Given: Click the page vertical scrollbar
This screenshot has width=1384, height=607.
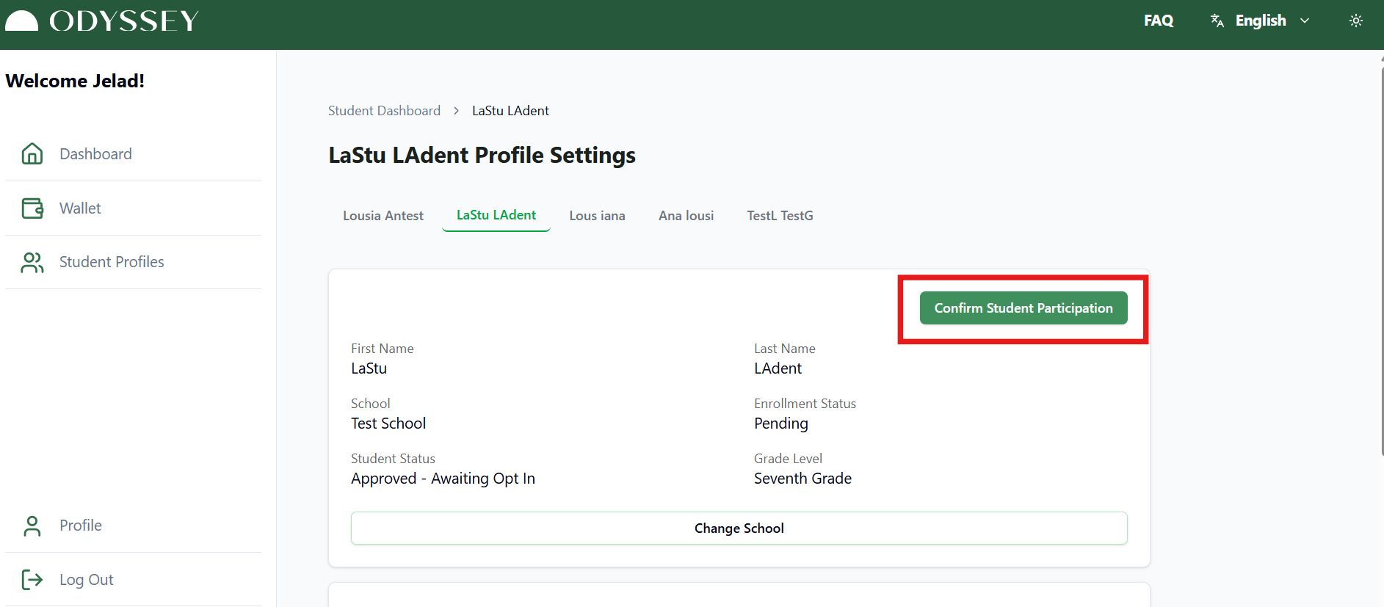Looking at the screenshot, I should pyautogui.click(x=1380, y=257).
